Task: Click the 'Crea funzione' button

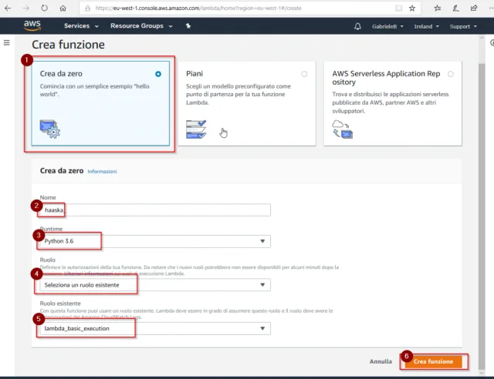Action: 433,361
